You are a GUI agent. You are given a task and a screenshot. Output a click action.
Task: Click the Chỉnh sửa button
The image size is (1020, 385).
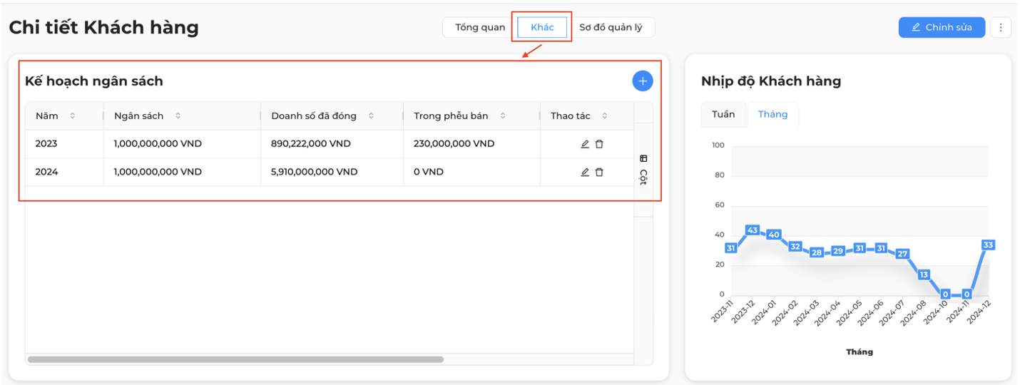[x=942, y=27]
